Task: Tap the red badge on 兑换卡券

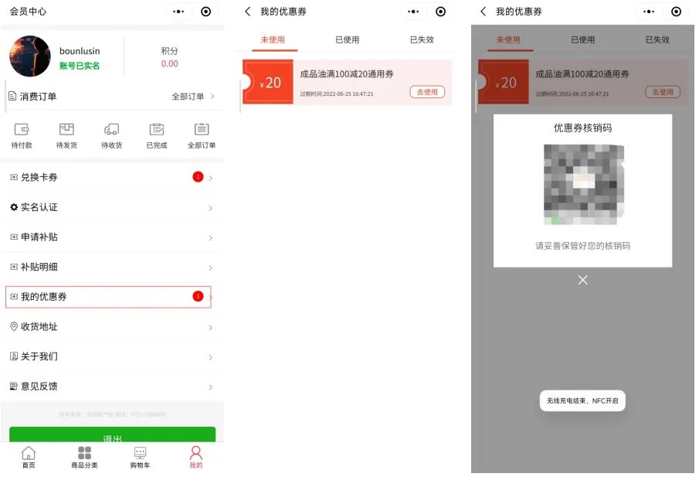Action: 198,177
